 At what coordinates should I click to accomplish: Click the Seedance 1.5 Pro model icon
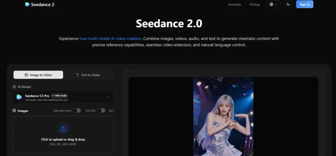point(19,97)
